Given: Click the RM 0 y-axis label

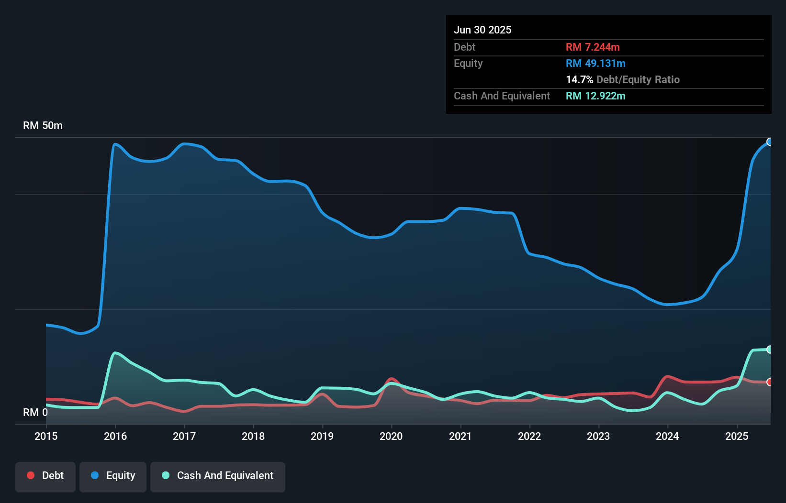Looking at the screenshot, I should (x=35, y=412).
